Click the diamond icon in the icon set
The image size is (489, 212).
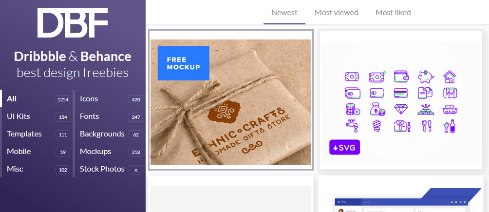(x=401, y=109)
